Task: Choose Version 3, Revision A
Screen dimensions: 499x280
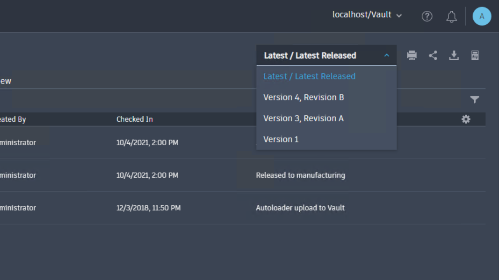Action: click(303, 119)
